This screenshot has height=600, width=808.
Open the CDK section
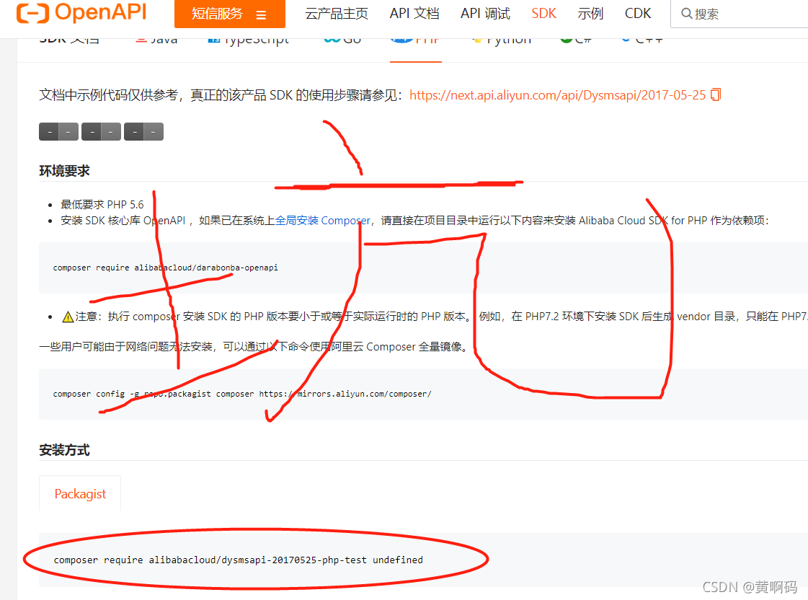pos(637,14)
